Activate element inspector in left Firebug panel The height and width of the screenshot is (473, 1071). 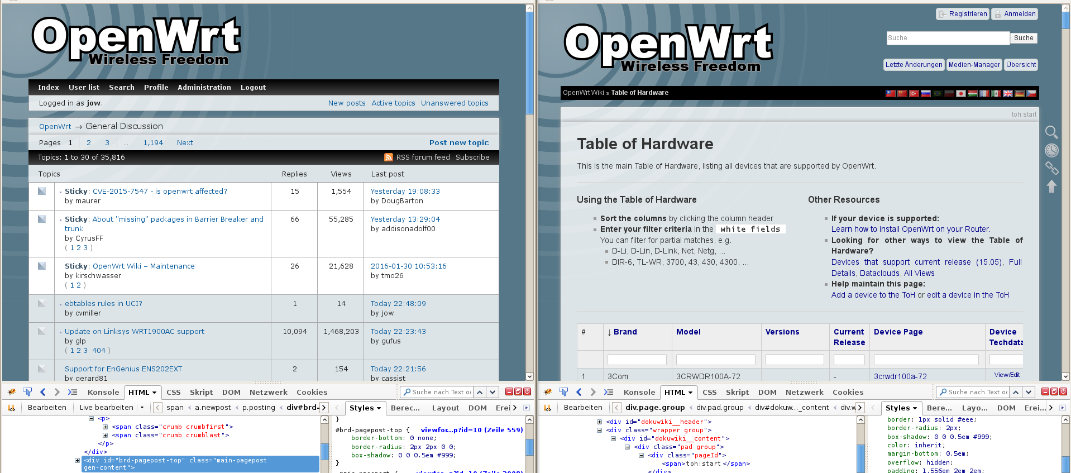point(27,392)
